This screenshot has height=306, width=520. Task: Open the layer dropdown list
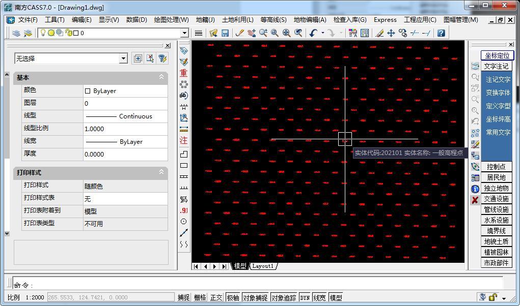(x=184, y=33)
